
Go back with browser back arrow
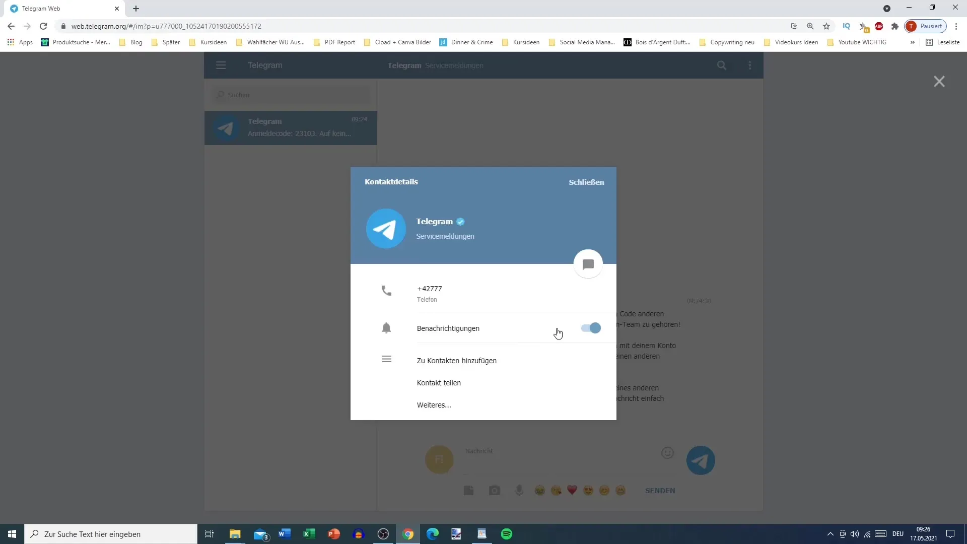tap(11, 26)
